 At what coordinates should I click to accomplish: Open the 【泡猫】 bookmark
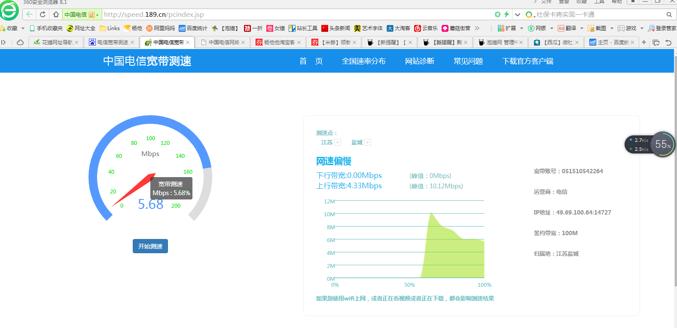tap(225, 28)
